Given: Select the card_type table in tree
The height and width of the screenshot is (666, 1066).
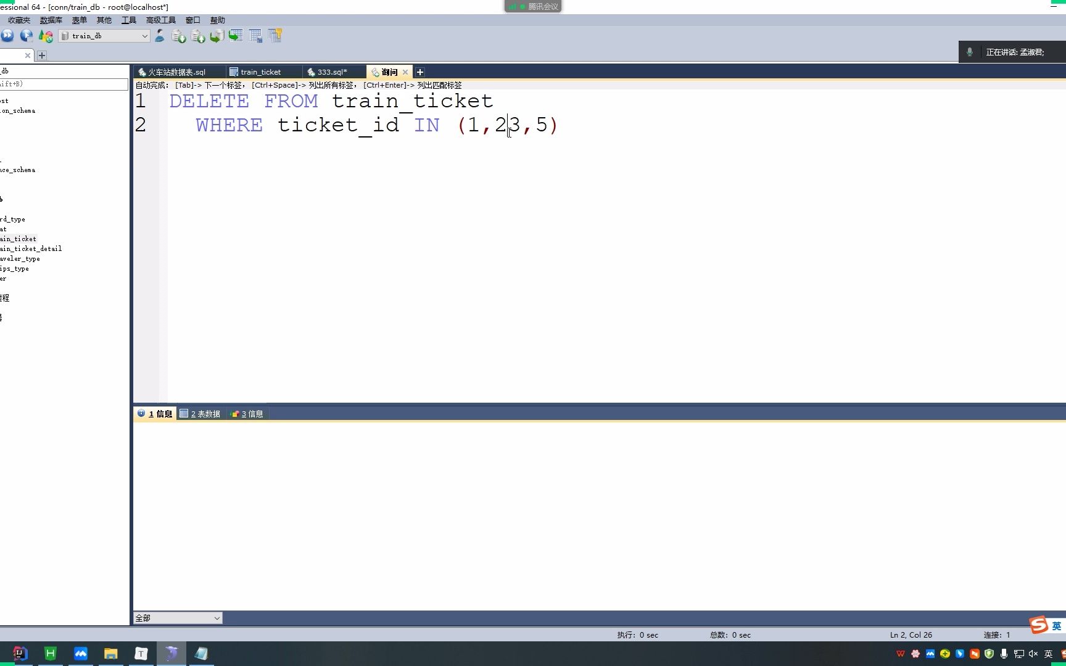Looking at the screenshot, I should (12, 219).
